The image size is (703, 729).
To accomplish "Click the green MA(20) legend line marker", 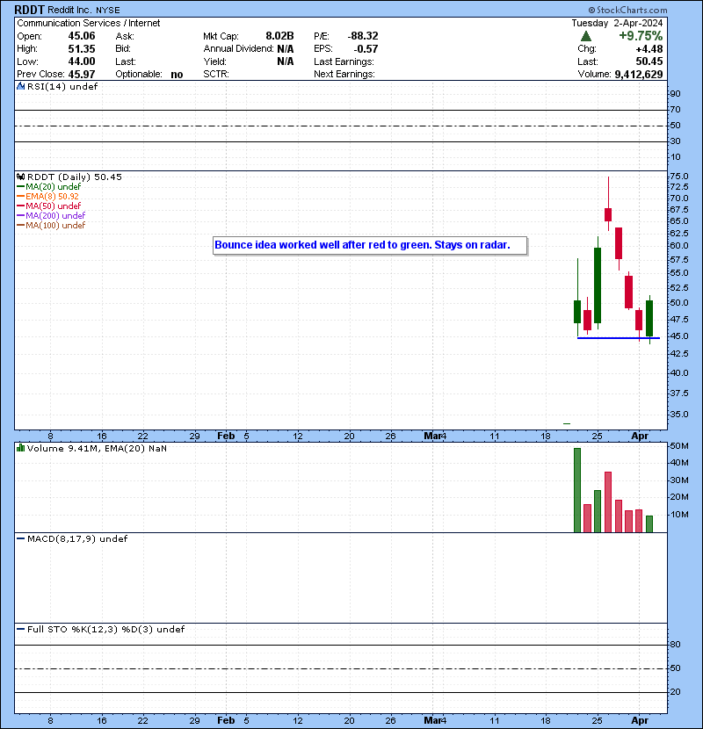I will pyautogui.click(x=20, y=187).
